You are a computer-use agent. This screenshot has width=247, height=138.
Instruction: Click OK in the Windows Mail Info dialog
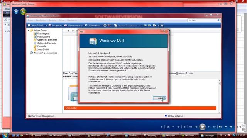pyautogui.click(x=159, y=98)
